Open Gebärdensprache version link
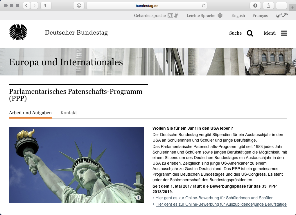The height and width of the screenshot is (215, 296). pos(150,15)
